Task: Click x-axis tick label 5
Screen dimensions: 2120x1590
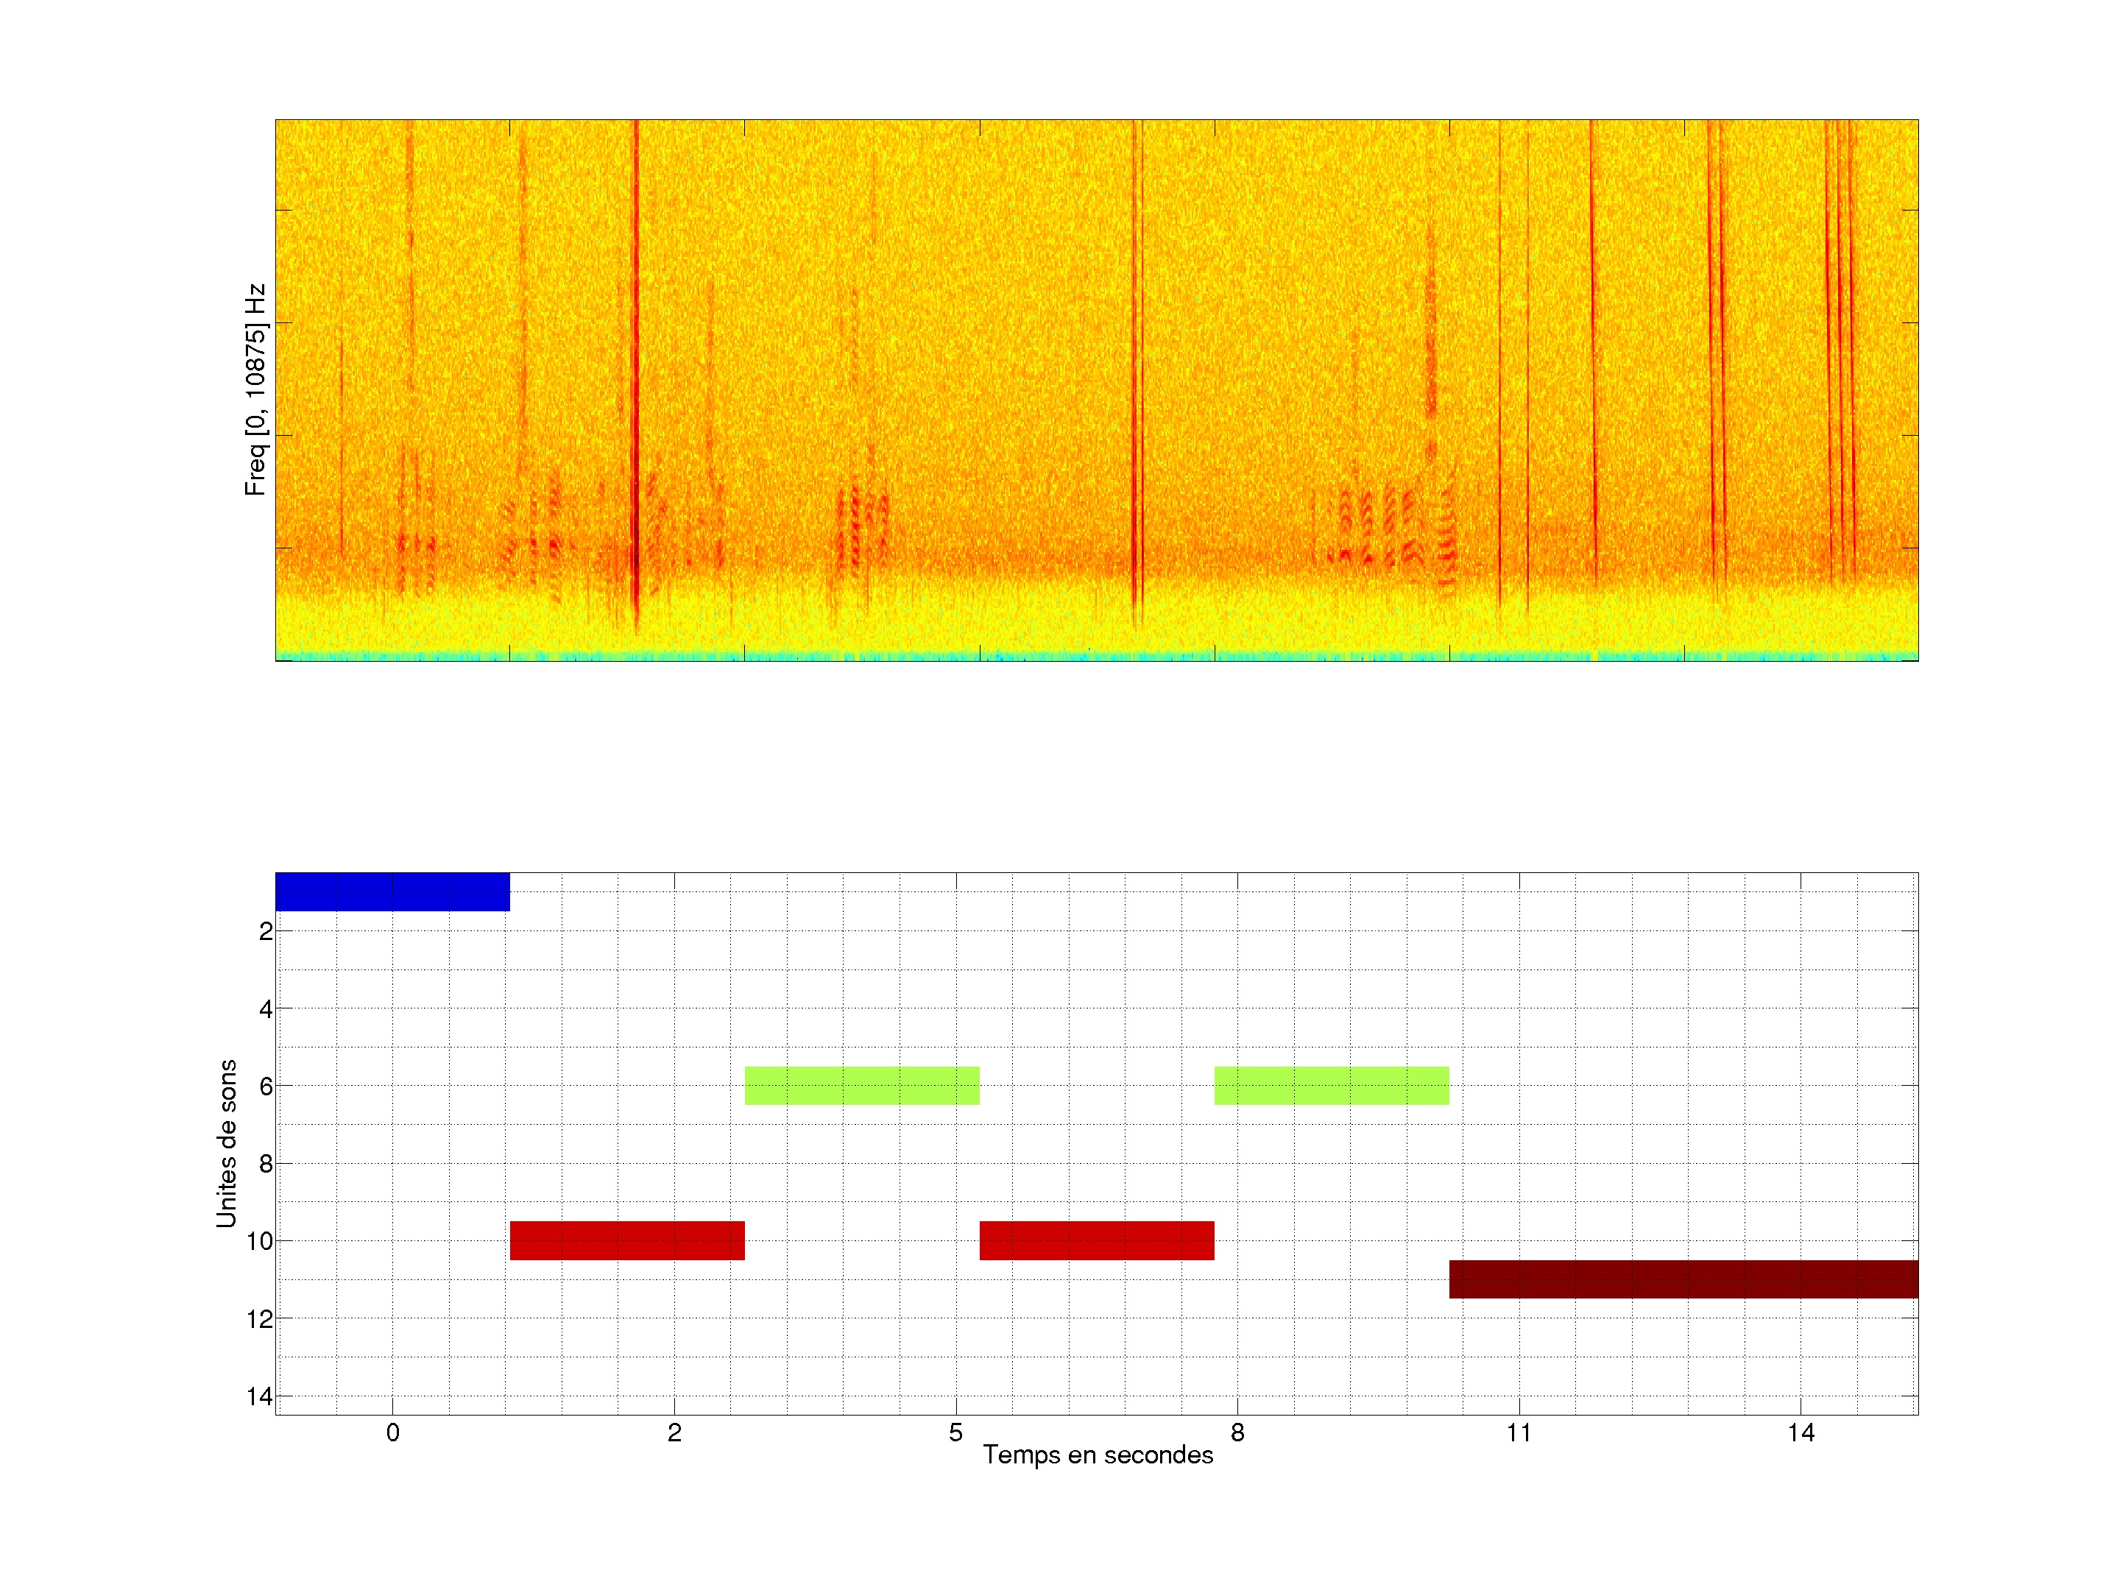Action: click(955, 1432)
